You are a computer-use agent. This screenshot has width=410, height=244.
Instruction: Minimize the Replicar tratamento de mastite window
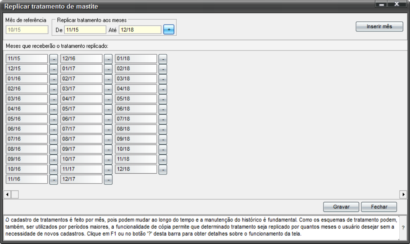click(381, 4)
